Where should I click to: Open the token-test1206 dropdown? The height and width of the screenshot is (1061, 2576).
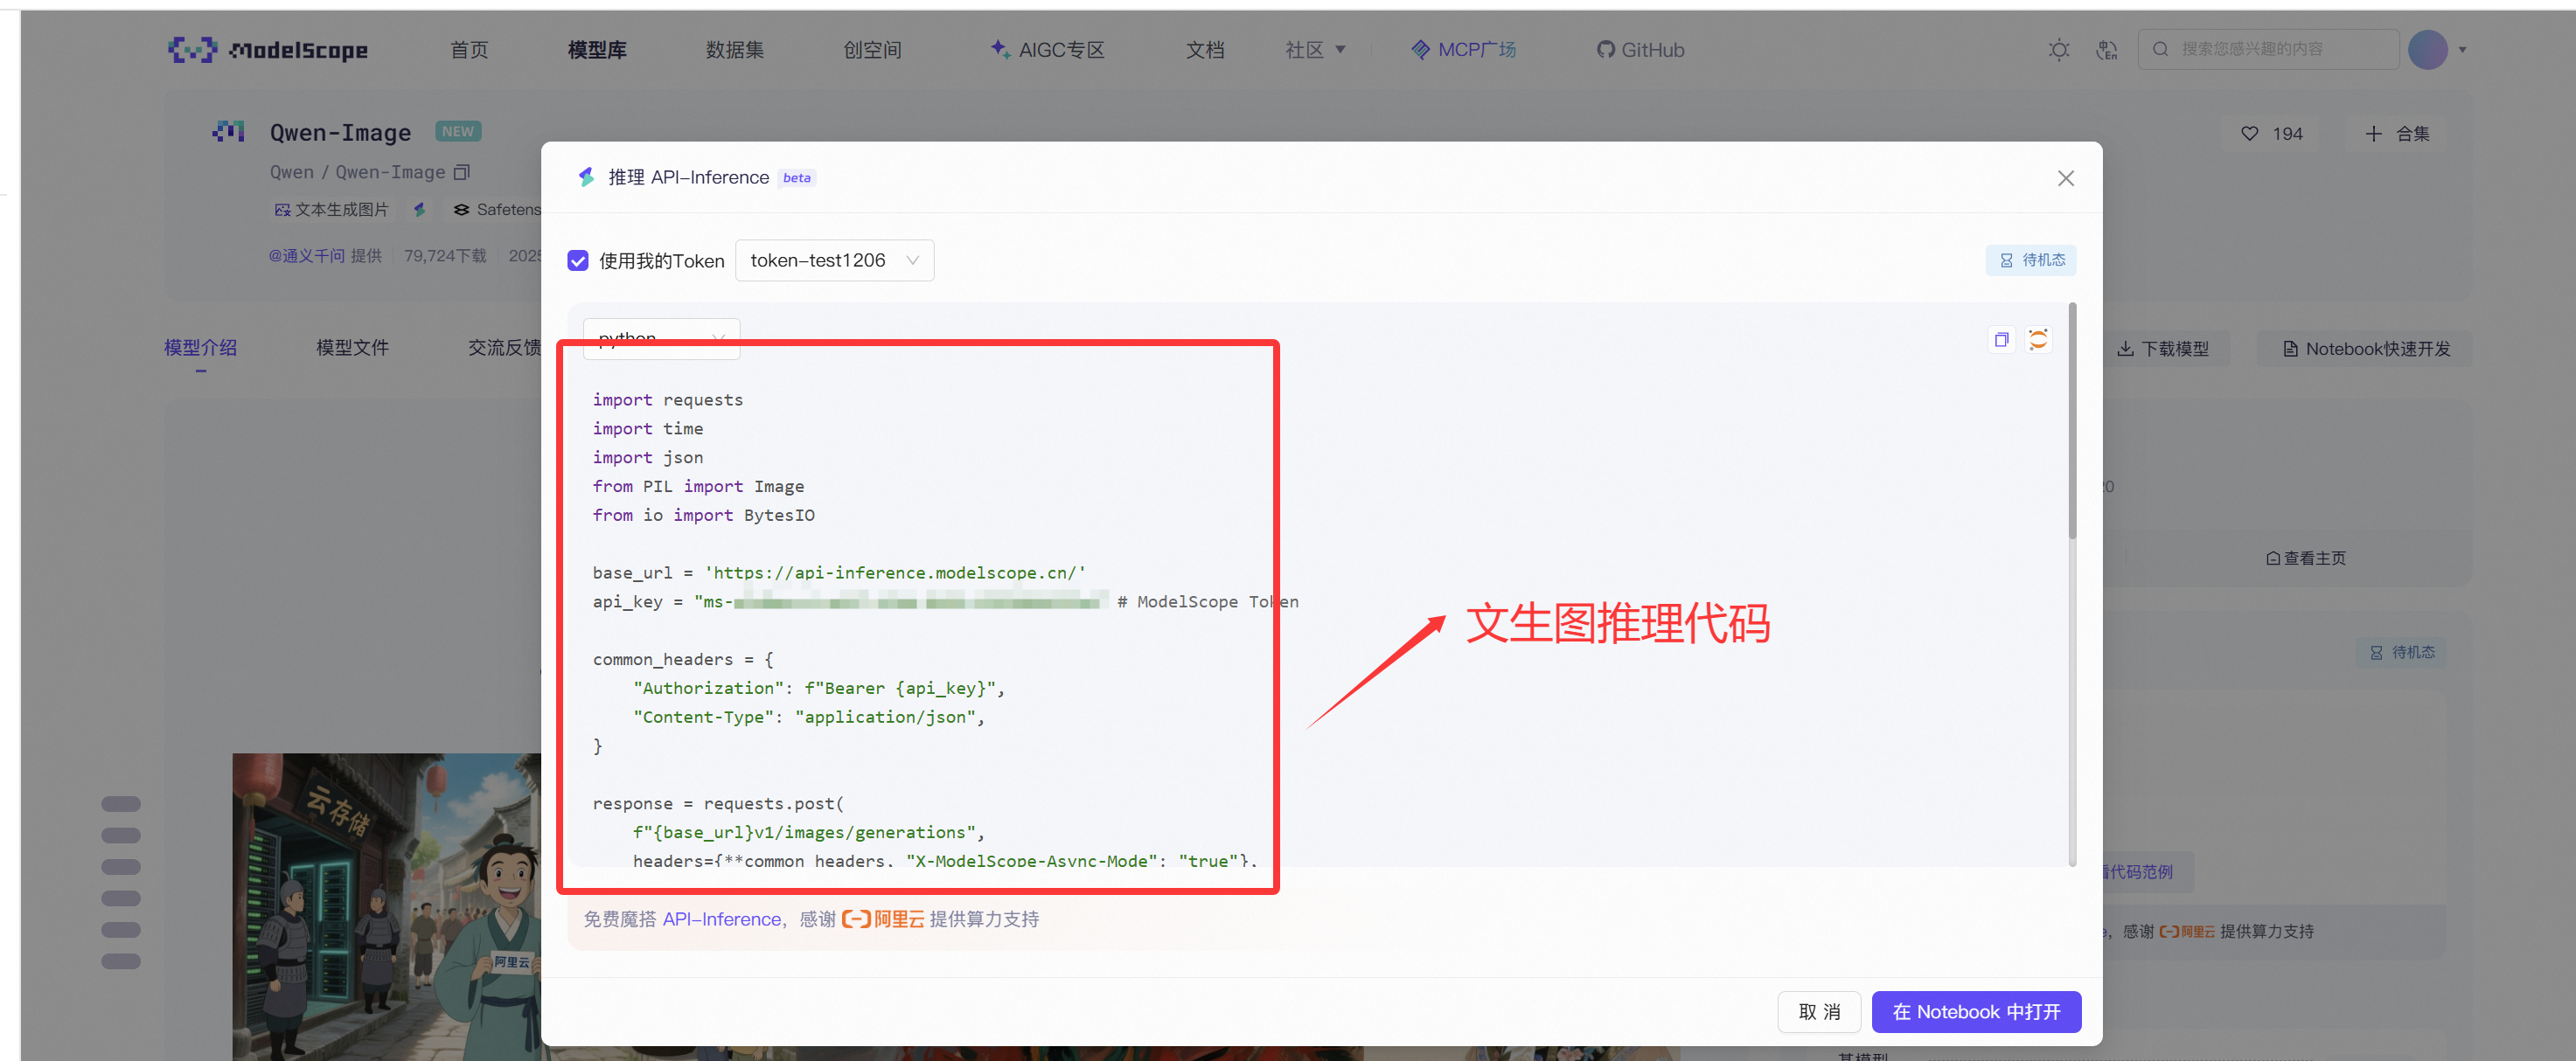coord(834,260)
